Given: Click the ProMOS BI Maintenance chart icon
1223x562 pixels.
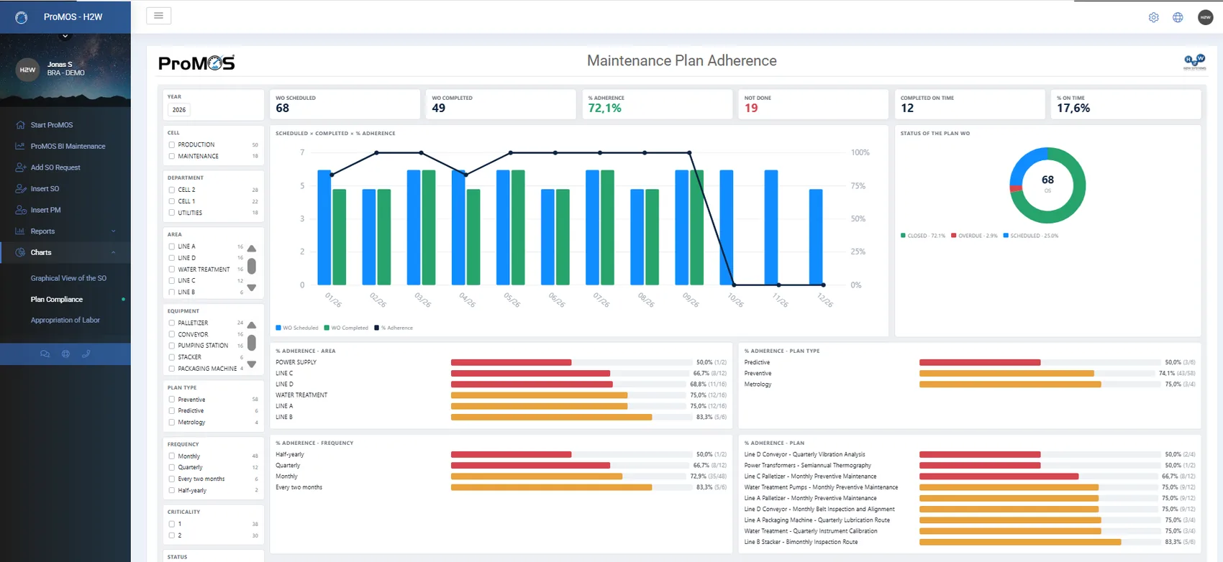Looking at the screenshot, I should [x=20, y=146].
